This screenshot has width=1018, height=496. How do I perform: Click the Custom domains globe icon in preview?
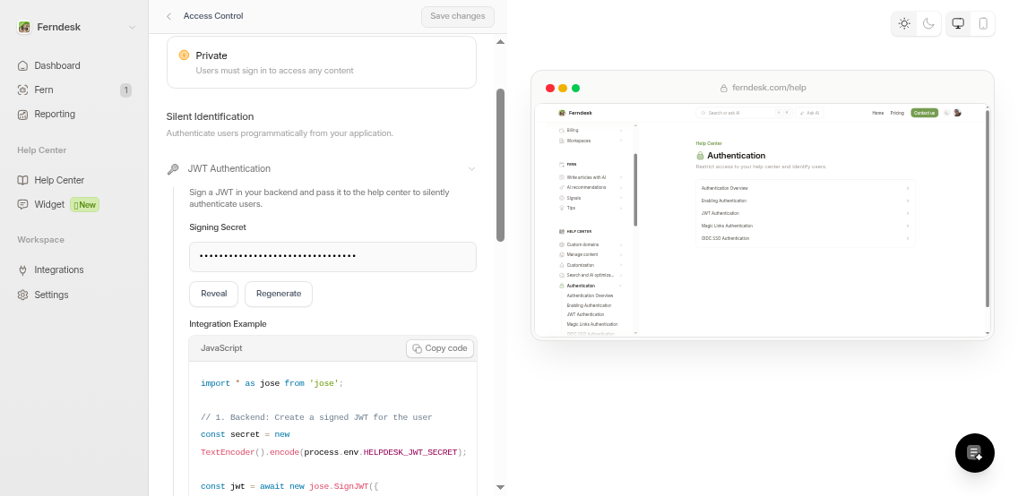click(x=562, y=244)
